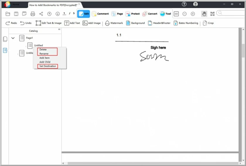Zoom out with the minus icon
Screen dimensions: 246x166
coord(184,14)
